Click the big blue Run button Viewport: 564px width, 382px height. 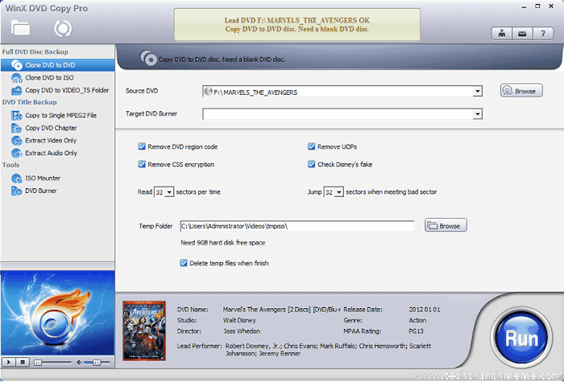521,339
